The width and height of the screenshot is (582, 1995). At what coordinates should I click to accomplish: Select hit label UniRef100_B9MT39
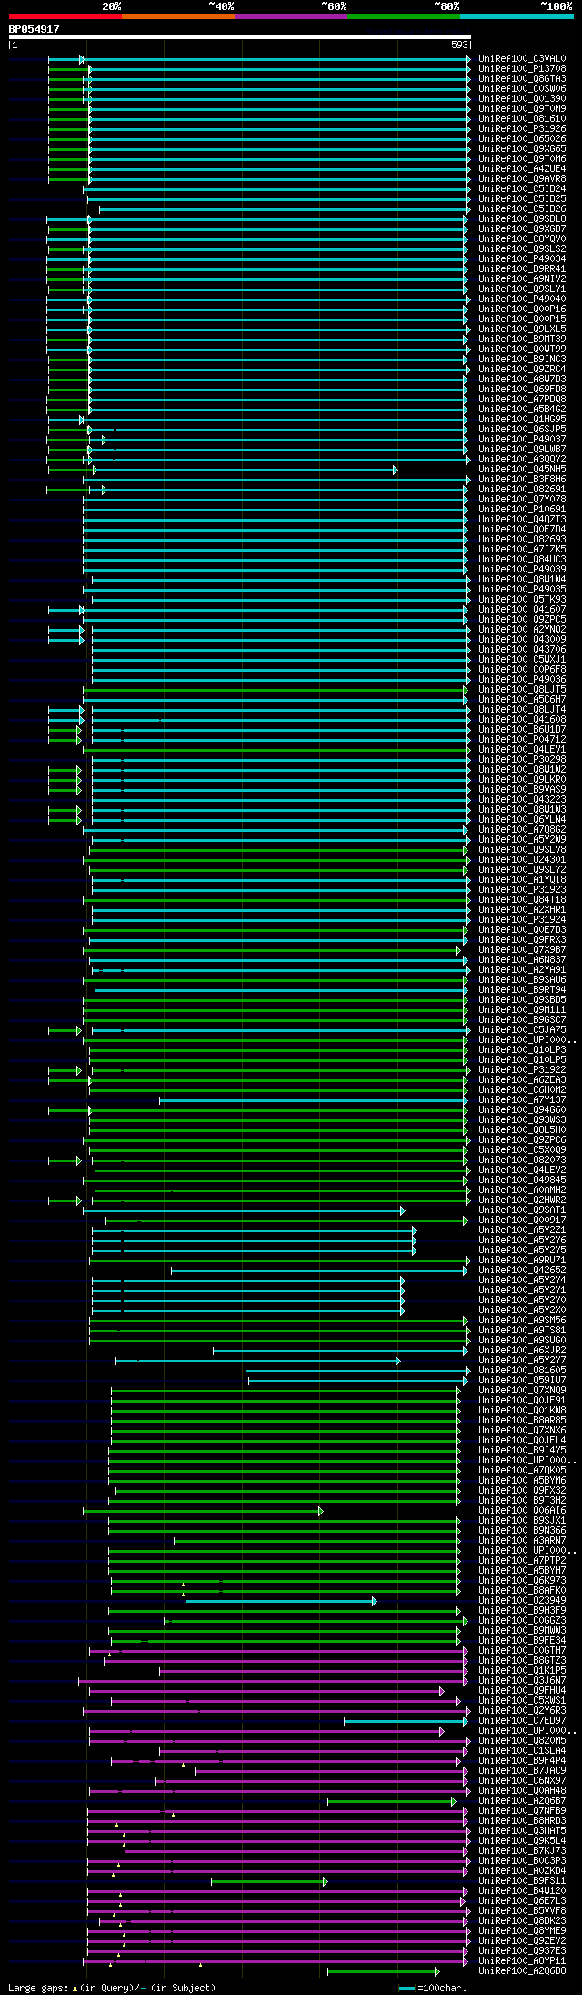(x=522, y=339)
